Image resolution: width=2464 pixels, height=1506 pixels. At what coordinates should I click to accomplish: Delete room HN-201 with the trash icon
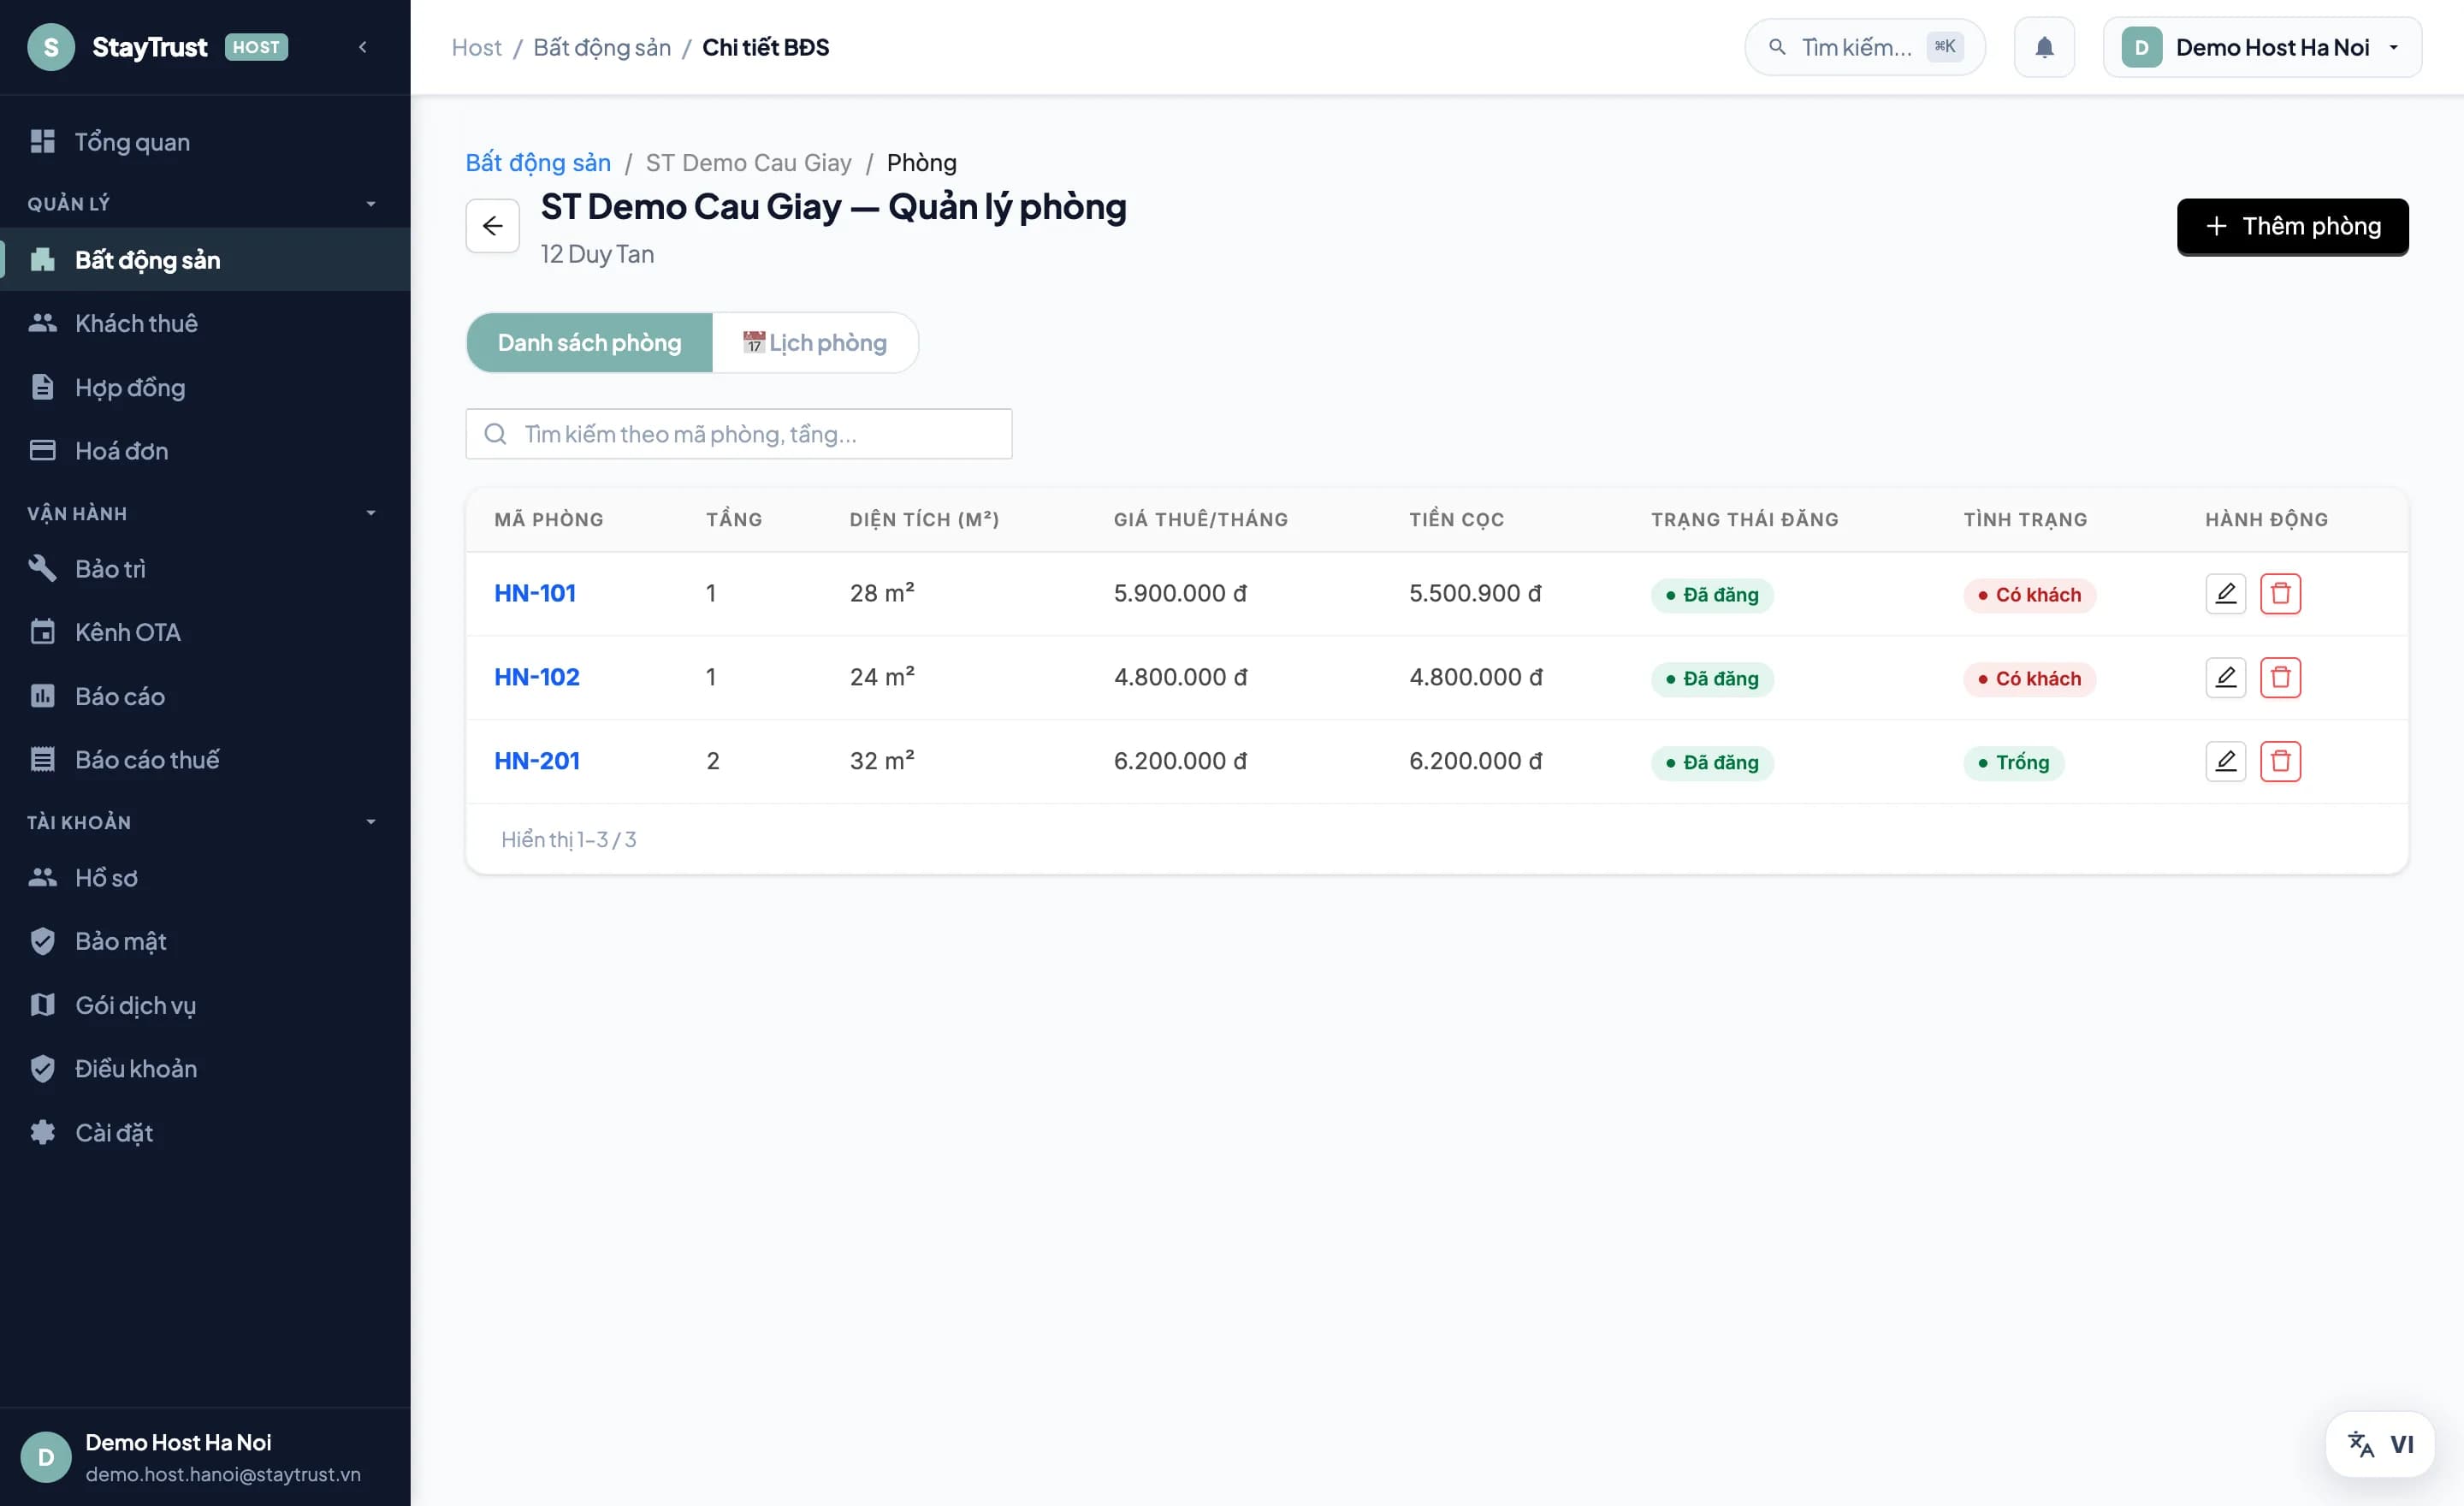click(x=2280, y=762)
